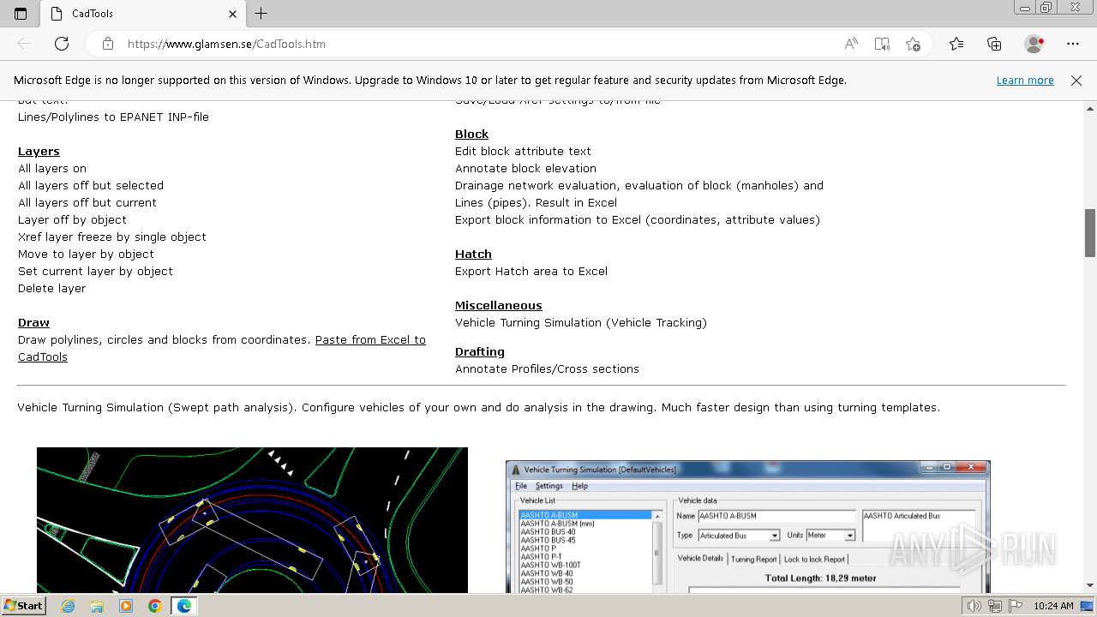
Task: Select 'Edit block attribute text' line
Action: click(x=523, y=151)
